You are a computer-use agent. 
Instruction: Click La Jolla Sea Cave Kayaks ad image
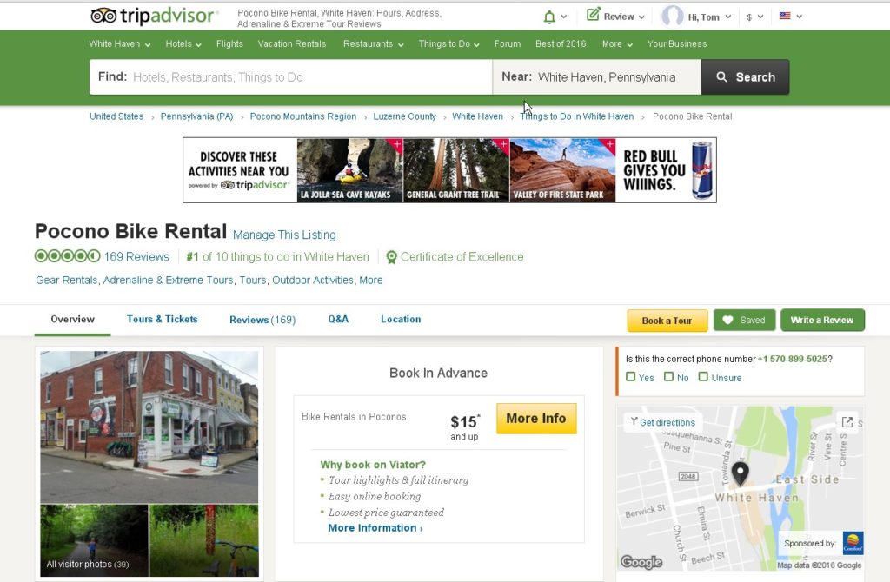[349, 170]
